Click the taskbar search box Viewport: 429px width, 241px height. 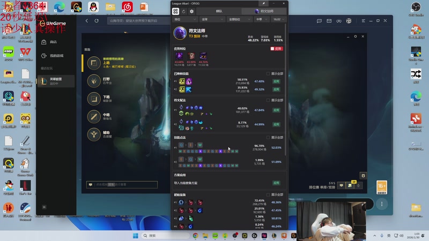point(165,236)
